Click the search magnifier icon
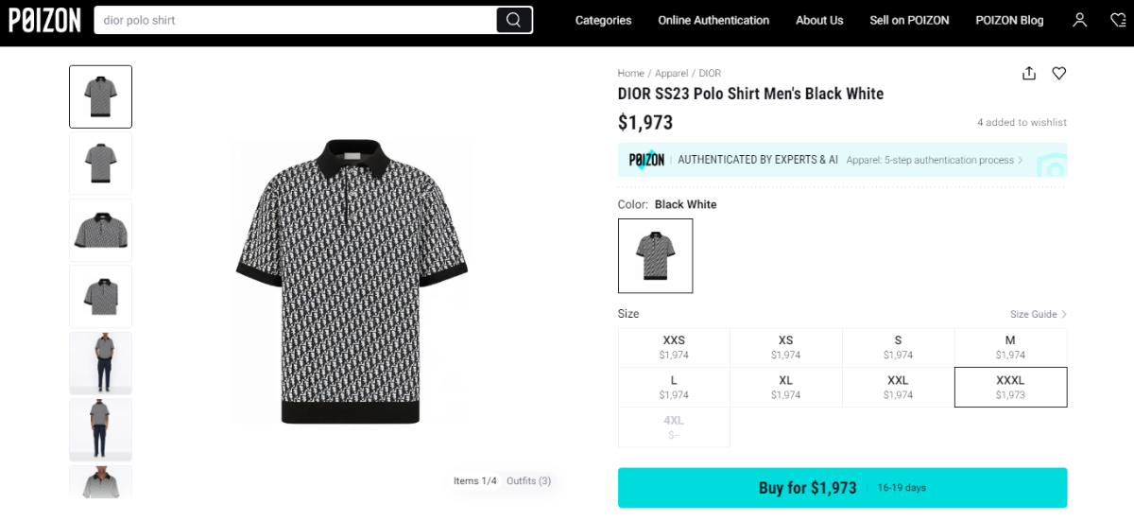Viewport: 1134px width, 521px height. tap(513, 20)
